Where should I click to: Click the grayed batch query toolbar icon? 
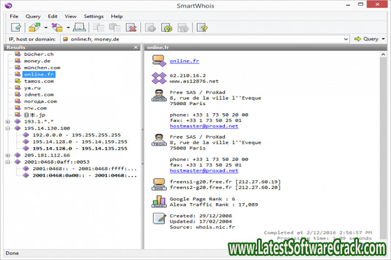click(183, 28)
